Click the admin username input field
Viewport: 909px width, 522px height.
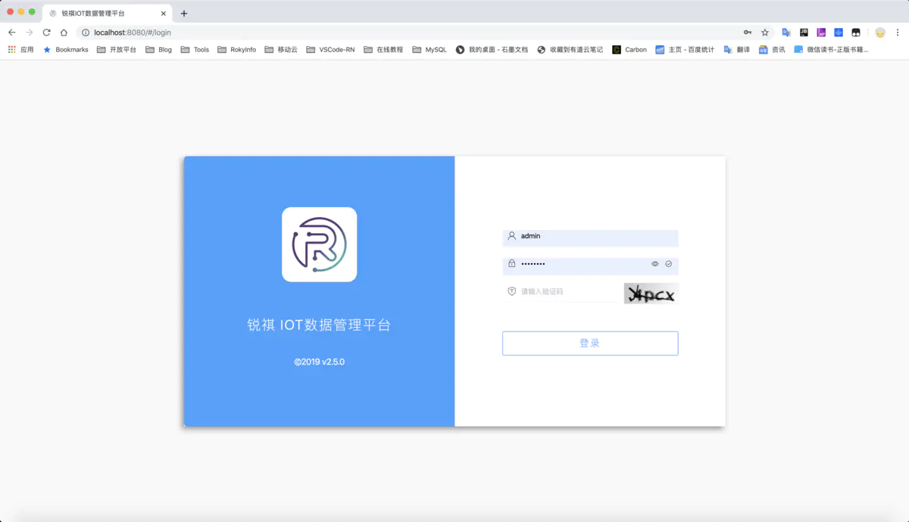click(x=590, y=237)
